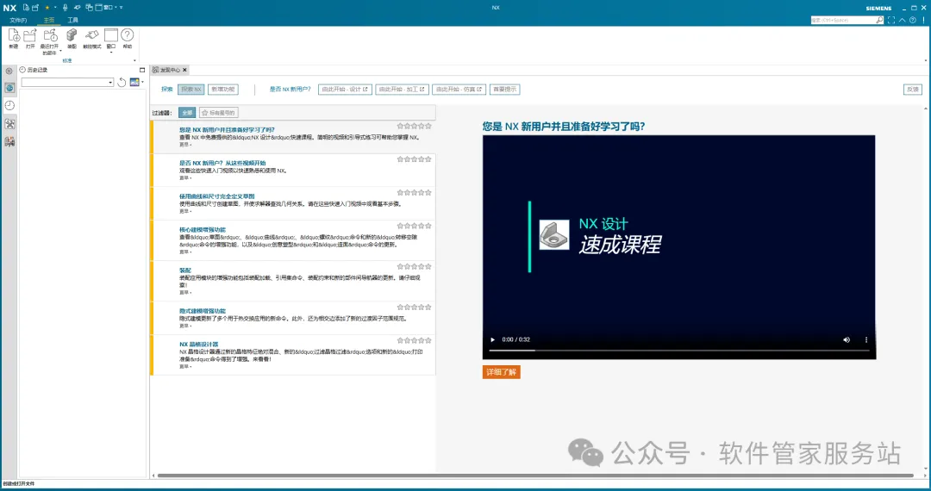The image size is (931, 491).
Task: Expand 更多 under NX 晶格设计器 article
Action: point(185,366)
